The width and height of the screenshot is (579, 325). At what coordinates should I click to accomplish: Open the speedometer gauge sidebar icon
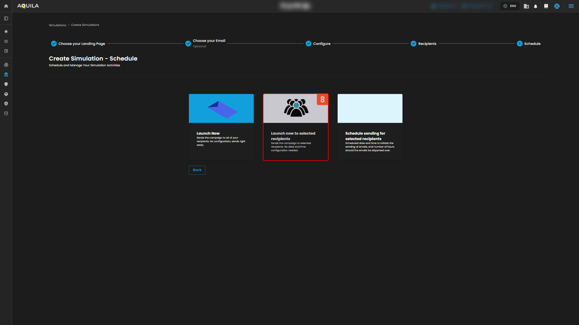[6, 94]
